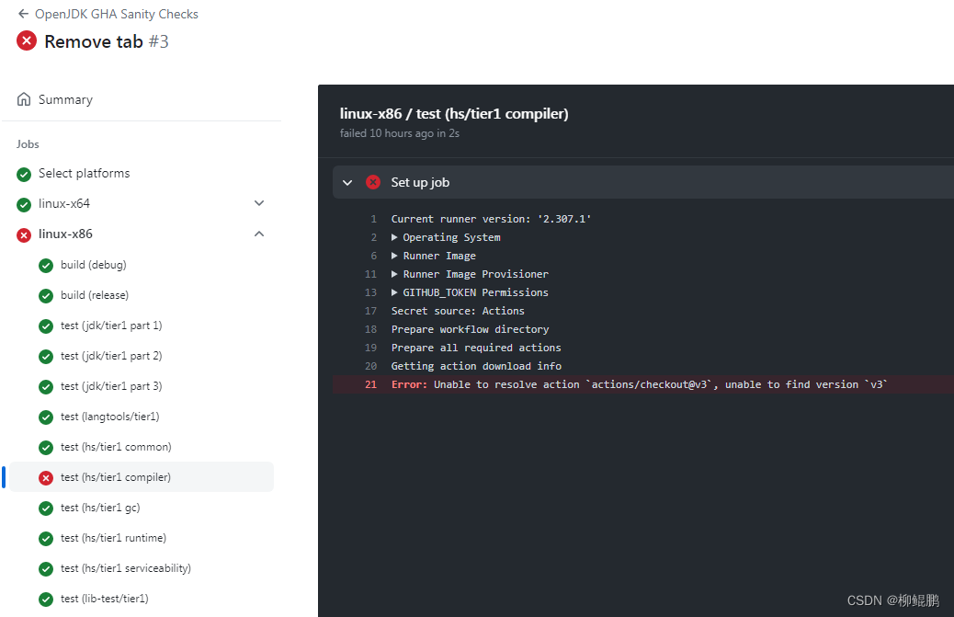The height and width of the screenshot is (617, 954).
Task: Click the red failure icon next to linux-x86
Action: coord(23,234)
